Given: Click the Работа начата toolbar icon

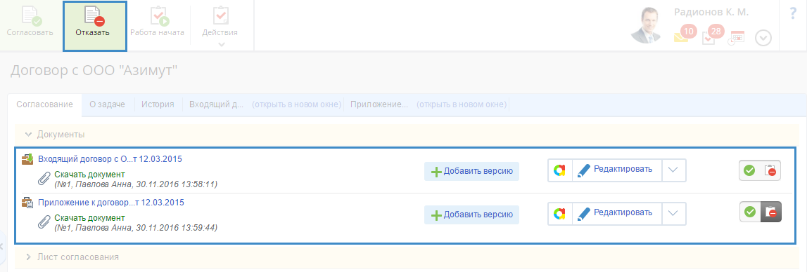Looking at the screenshot, I should pyautogui.click(x=157, y=23).
